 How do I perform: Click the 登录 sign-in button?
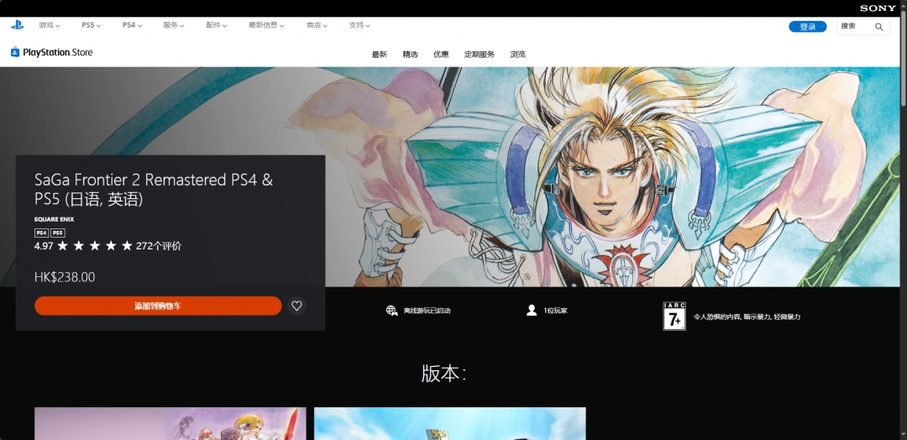click(807, 27)
